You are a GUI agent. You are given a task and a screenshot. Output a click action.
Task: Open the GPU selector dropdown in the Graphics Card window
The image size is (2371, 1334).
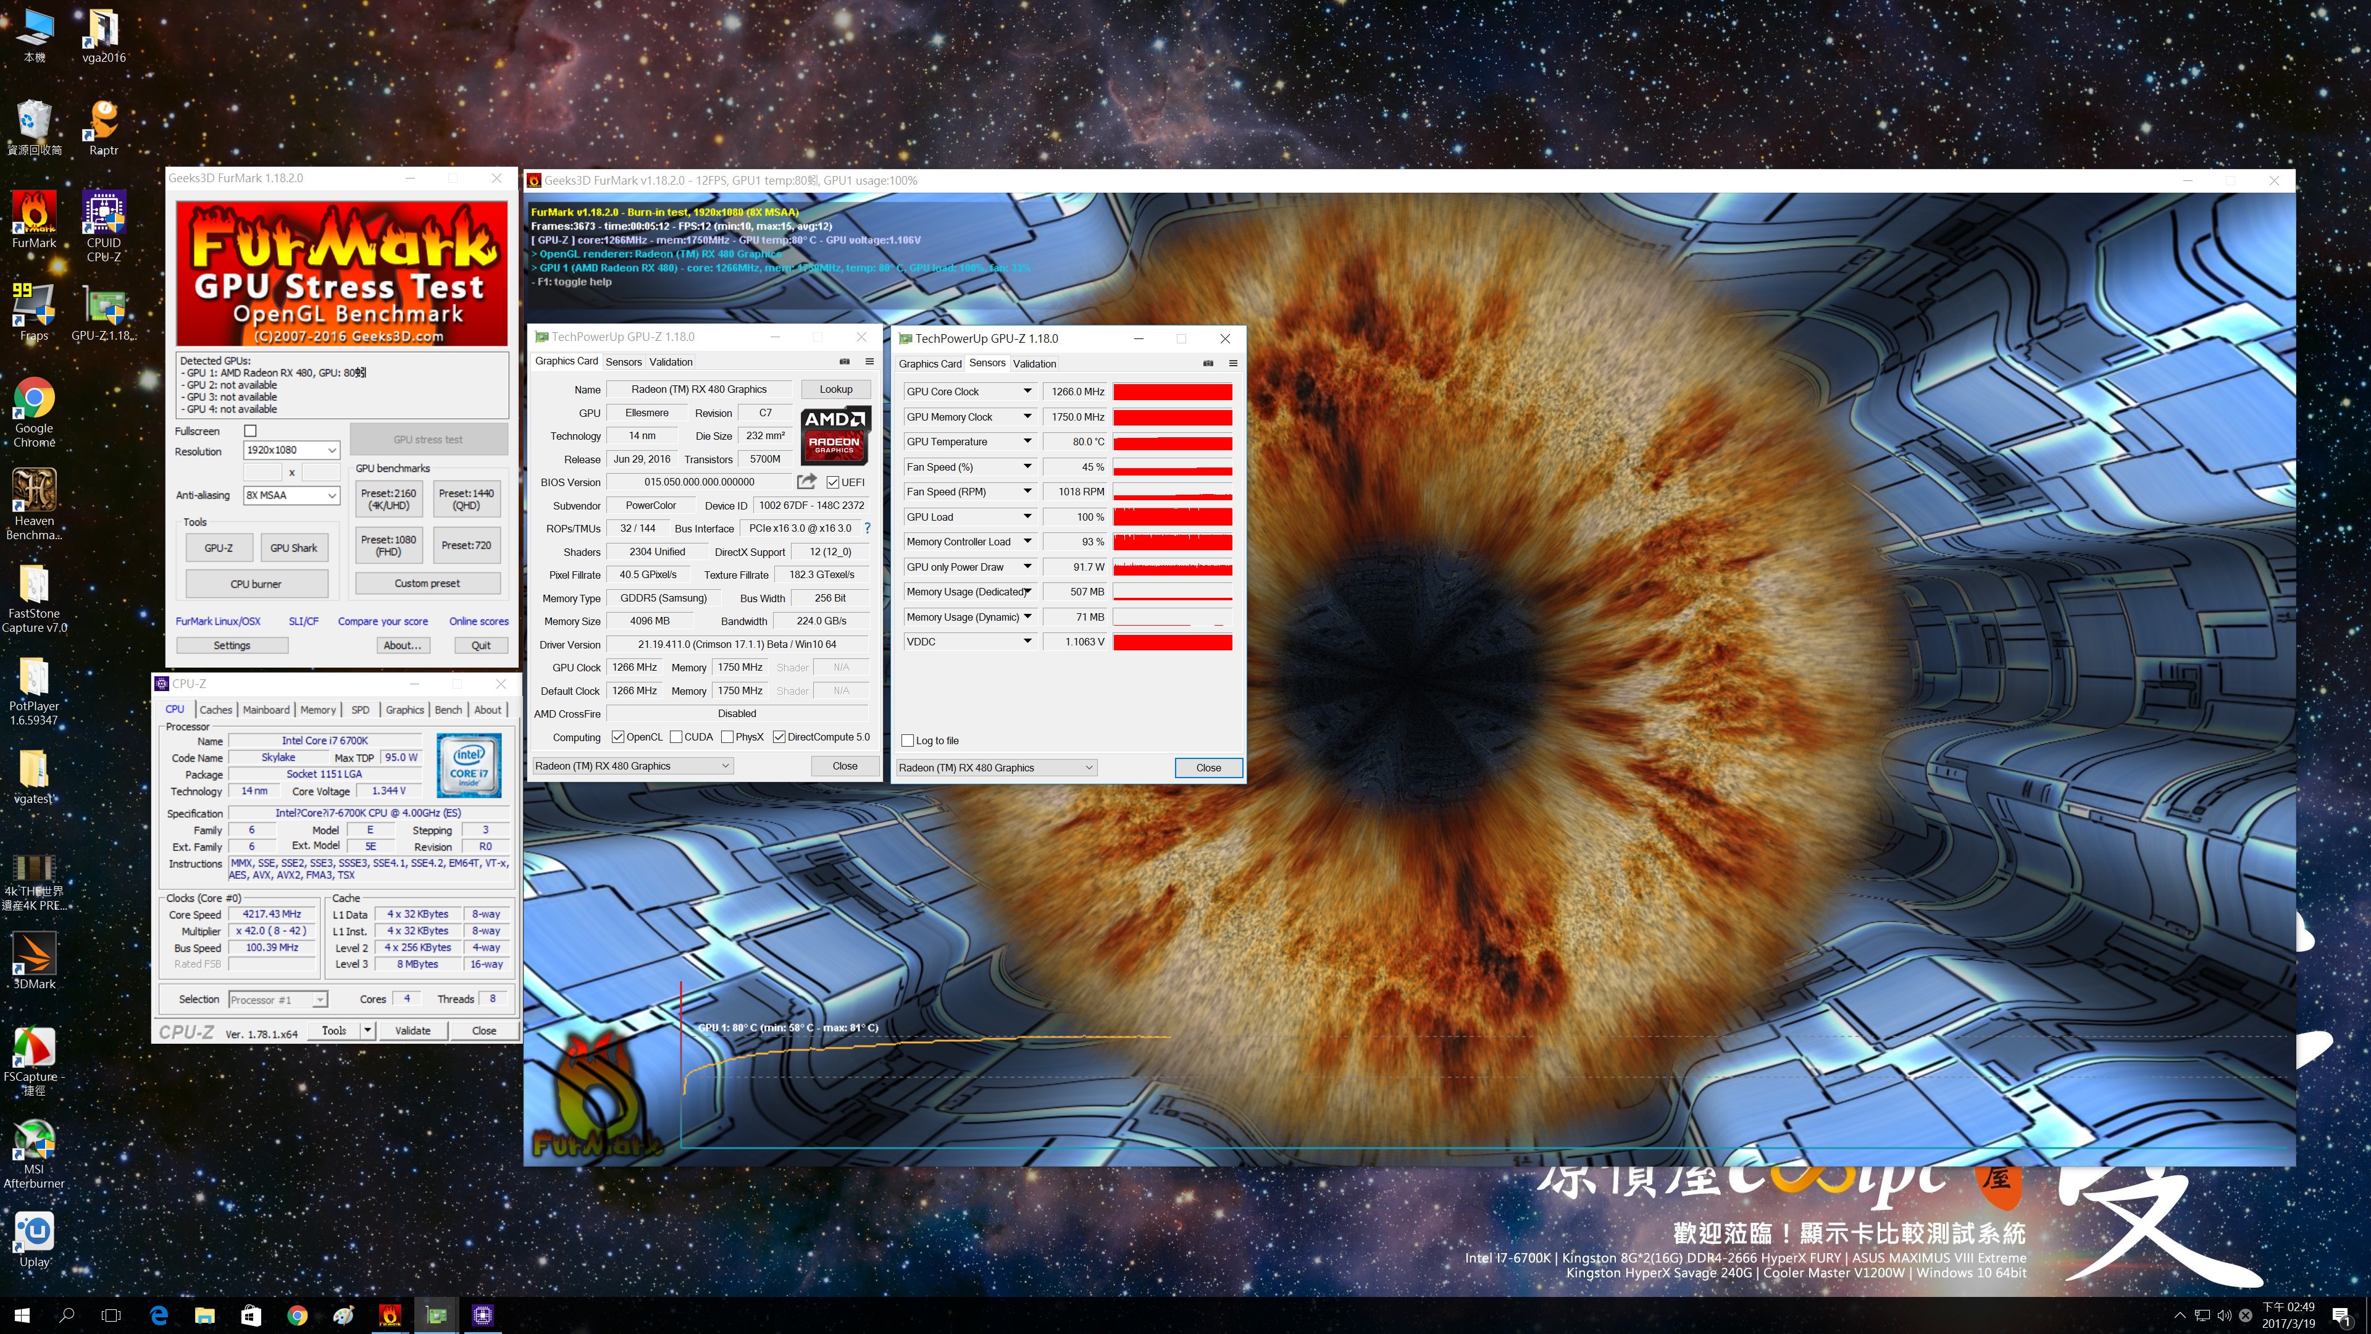[x=632, y=766]
